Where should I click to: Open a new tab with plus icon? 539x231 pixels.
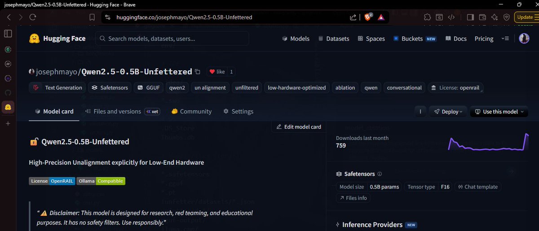pyautogui.click(x=8, y=123)
